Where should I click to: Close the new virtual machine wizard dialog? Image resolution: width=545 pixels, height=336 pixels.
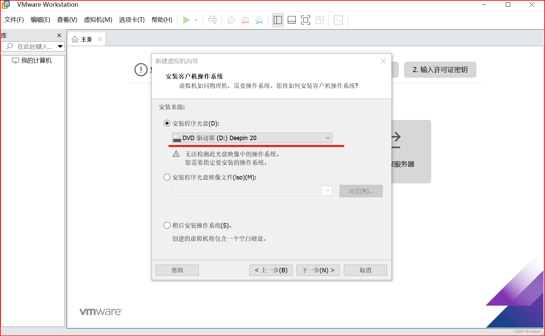click(383, 61)
